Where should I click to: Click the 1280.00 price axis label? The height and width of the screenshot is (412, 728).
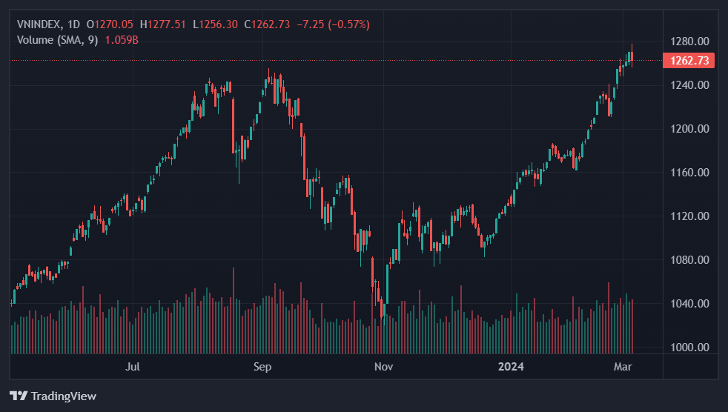click(x=689, y=41)
